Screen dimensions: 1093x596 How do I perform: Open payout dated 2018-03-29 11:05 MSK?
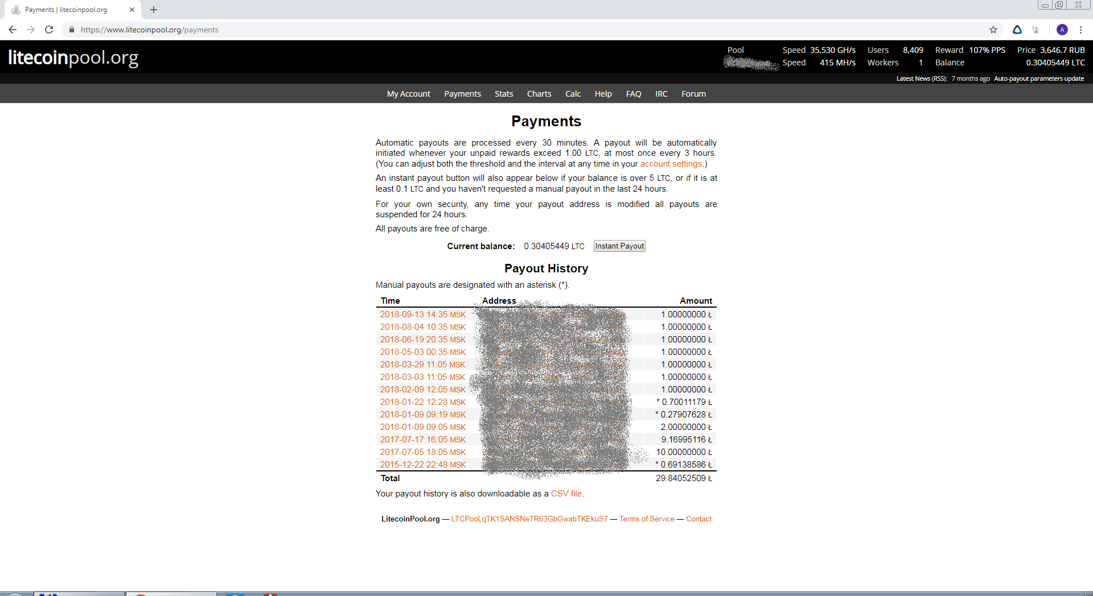[x=423, y=365]
